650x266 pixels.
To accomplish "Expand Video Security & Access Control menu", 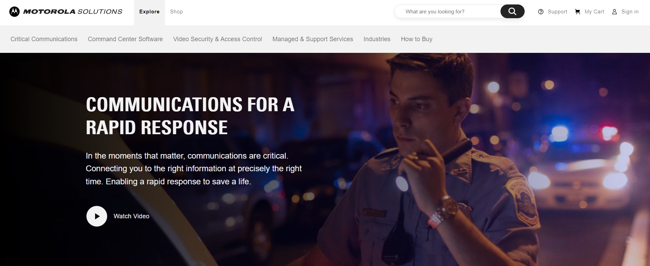I will tap(218, 39).
